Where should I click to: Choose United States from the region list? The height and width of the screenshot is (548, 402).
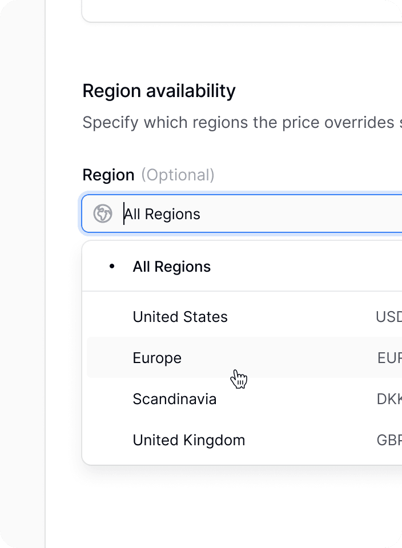click(x=180, y=317)
